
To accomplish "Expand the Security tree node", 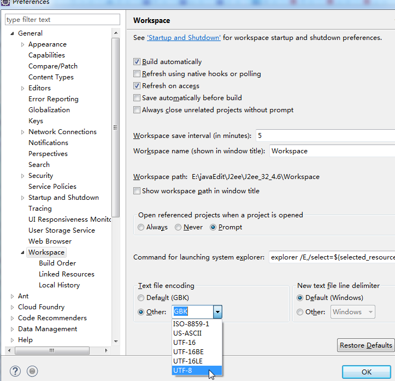I will click(x=22, y=176).
